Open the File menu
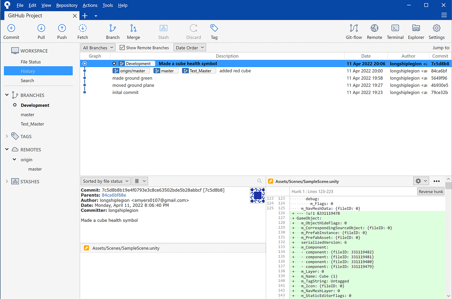The height and width of the screenshot is (299, 452). point(20,5)
